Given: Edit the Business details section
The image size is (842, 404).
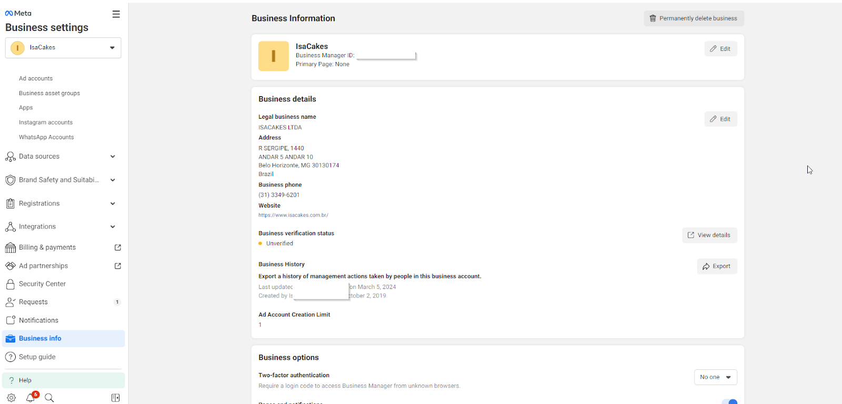Looking at the screenshot, I should (720, 119).
